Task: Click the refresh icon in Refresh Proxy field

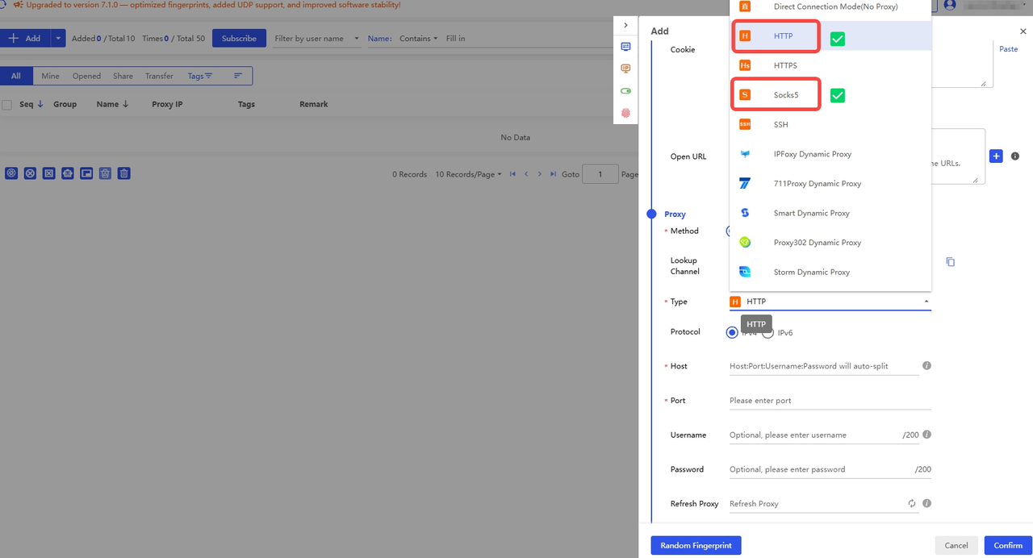Action: (x=912, y=504)
